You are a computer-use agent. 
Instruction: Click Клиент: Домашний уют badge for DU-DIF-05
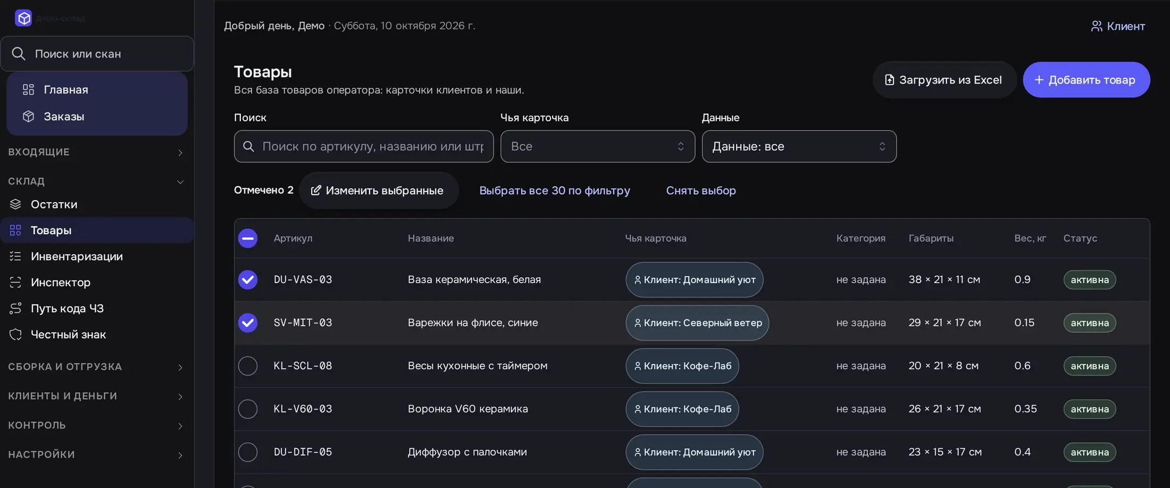point(695,452)
